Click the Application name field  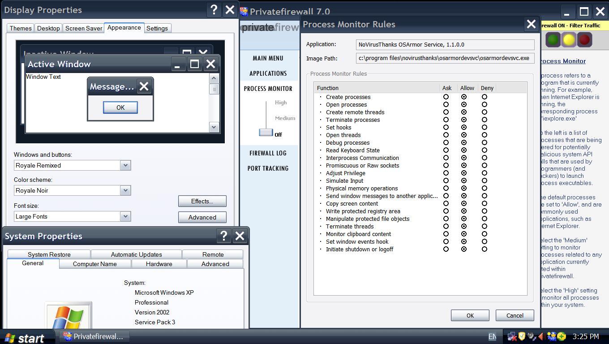click(x=446, y=45)
